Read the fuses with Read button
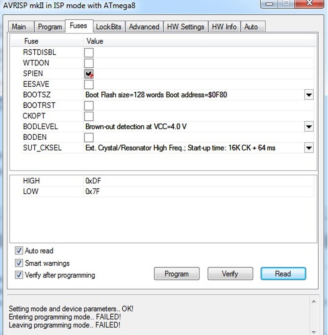The height and width of the screenshot is (335, 328). point(283,273)
